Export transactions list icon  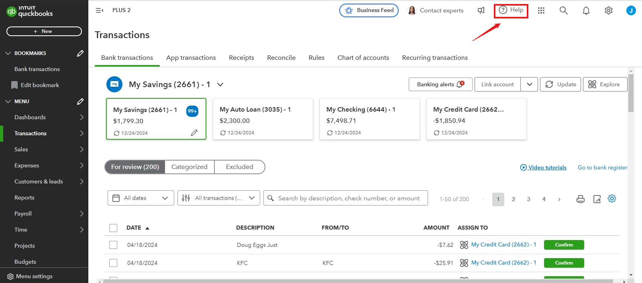coord(597,199)
